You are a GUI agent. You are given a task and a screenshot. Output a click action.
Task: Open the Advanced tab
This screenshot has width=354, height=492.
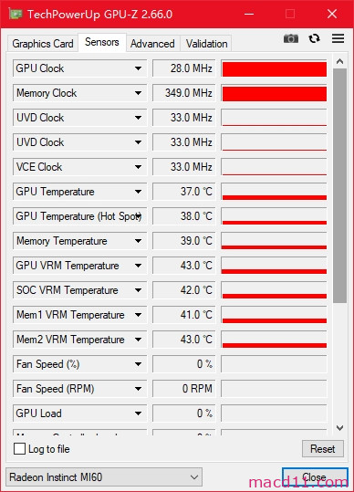(x=152, y=44)
